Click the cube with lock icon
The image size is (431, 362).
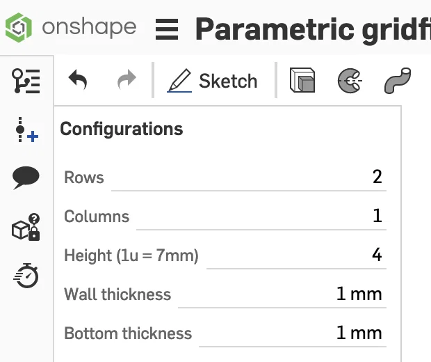(x=26, y=227)
